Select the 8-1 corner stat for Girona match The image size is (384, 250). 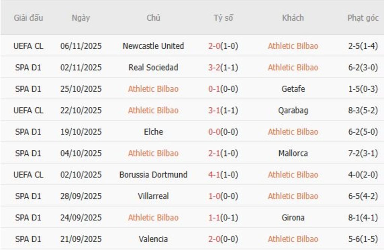[x=363, y=217]
